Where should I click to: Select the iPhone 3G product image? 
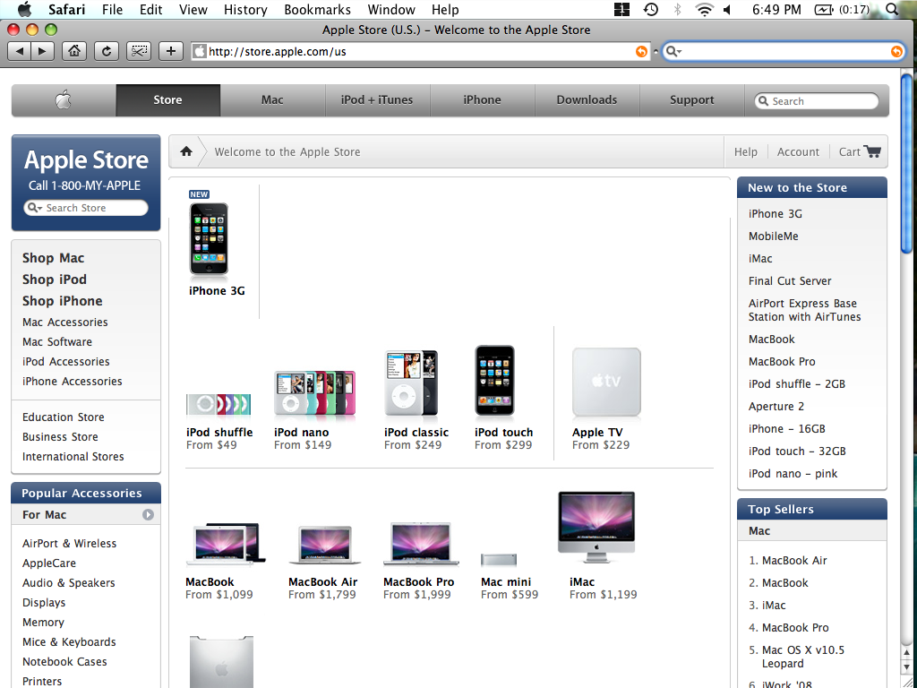coord(209,238)
